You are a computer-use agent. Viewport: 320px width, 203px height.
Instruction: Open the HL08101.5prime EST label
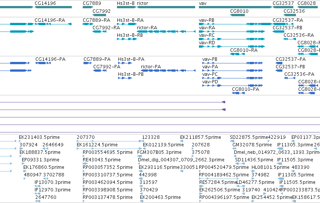[270, 168]
